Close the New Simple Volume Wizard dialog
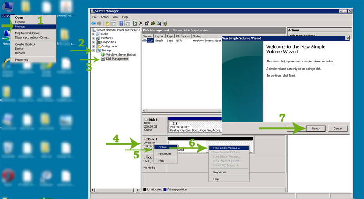This screenshot has height=199, width=364. 347,38
